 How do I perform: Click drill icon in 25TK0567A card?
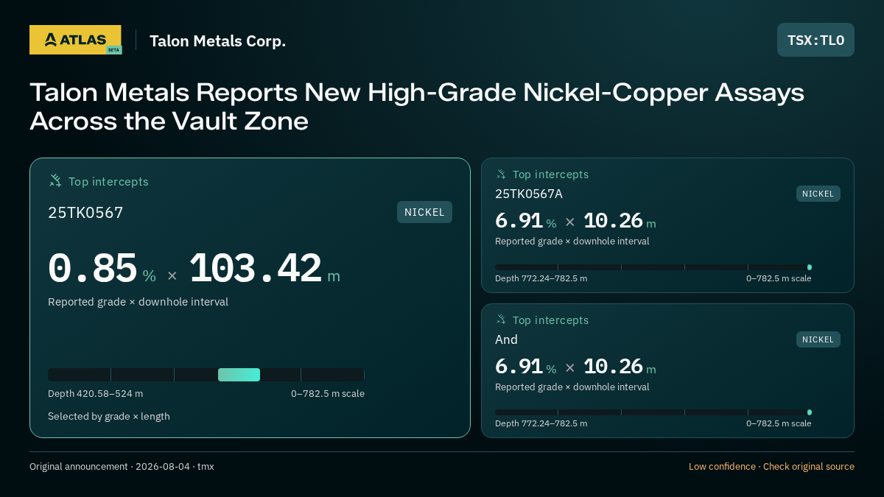[501, 175]
